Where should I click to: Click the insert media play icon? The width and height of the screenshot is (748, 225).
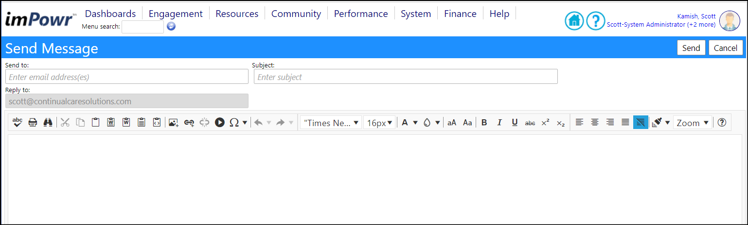coord(220,123)
